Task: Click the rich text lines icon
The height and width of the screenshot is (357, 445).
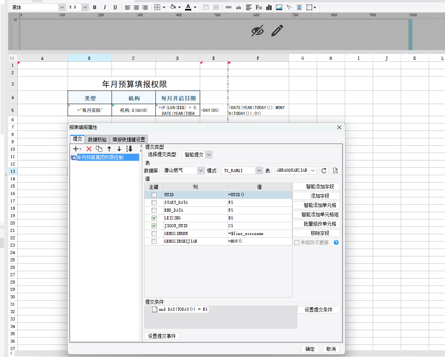Action: tap(249, 7)
